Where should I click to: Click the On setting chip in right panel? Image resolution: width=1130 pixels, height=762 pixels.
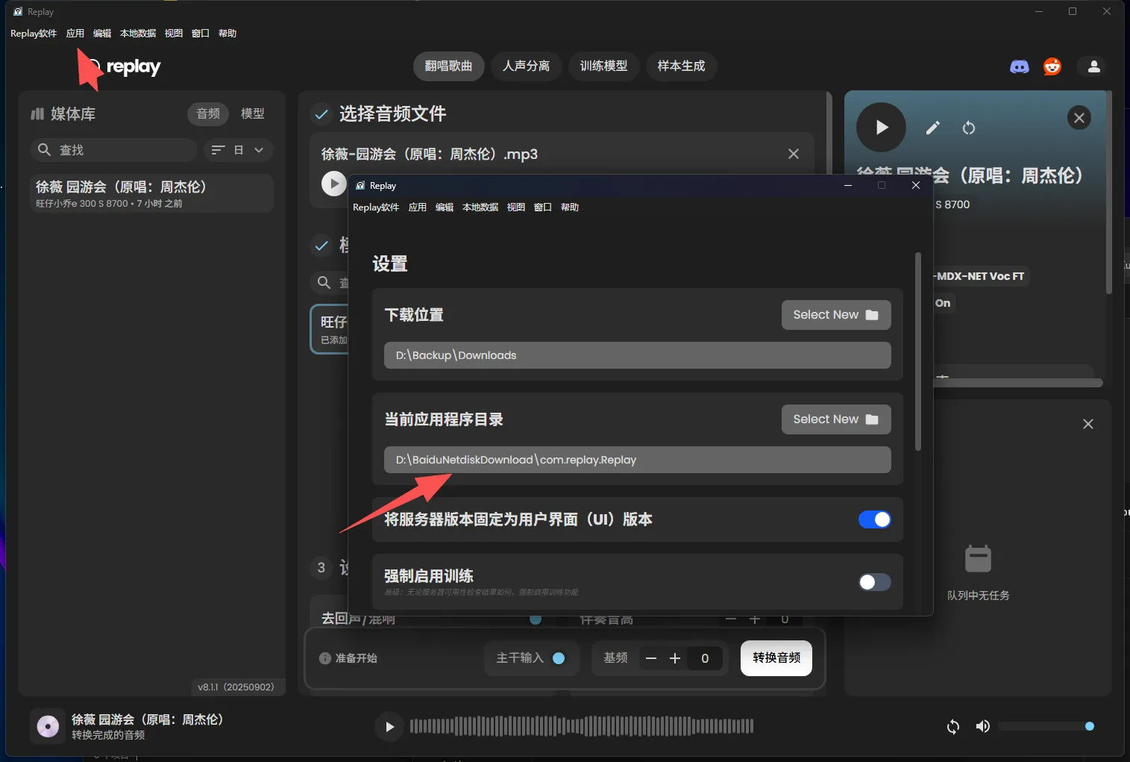point(941,303)
